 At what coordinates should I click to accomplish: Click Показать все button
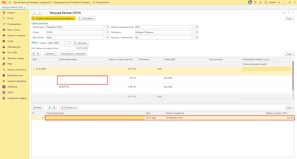click(x=69, y=107)
